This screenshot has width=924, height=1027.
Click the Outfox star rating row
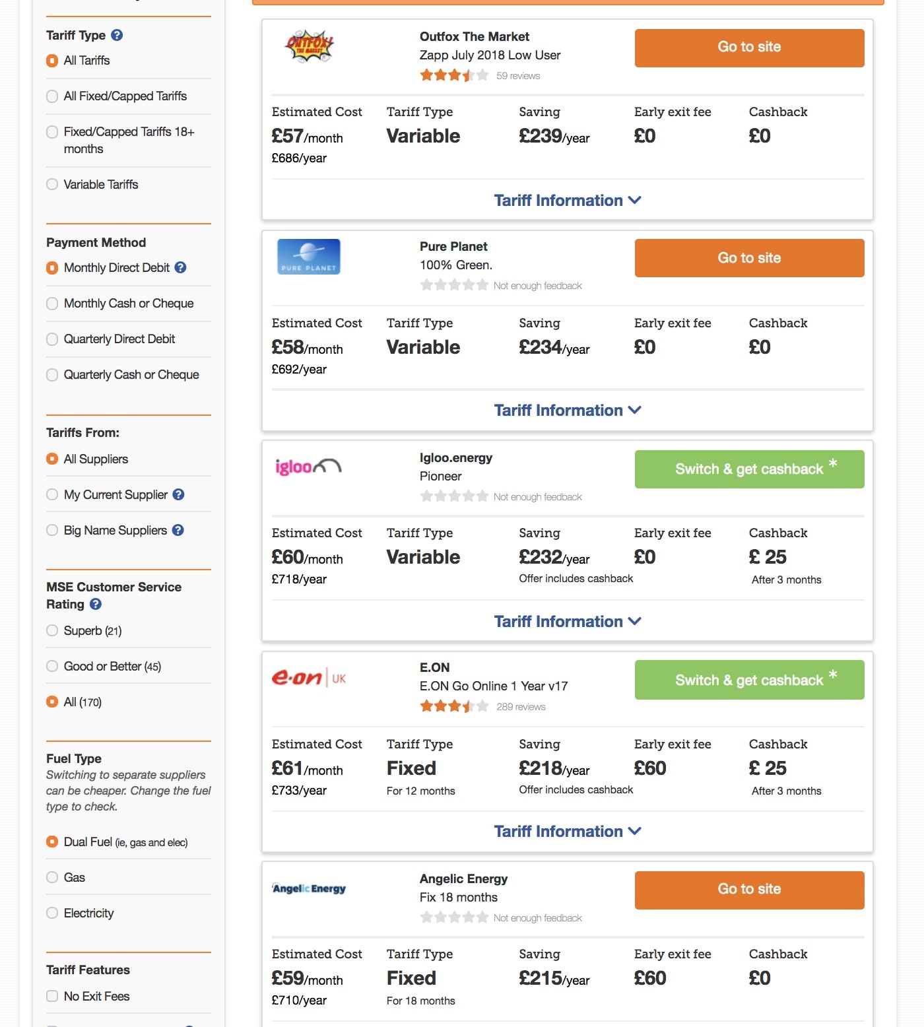click(x=454, y=75)
